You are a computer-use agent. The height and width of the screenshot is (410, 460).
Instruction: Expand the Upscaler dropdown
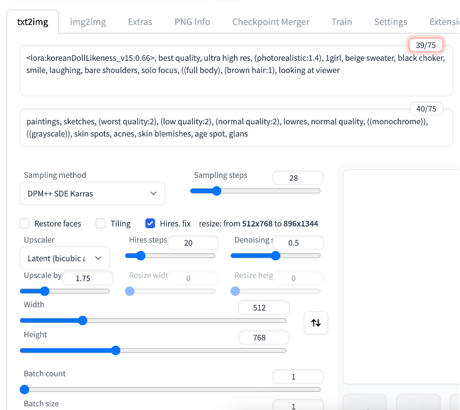coord(65,258)
